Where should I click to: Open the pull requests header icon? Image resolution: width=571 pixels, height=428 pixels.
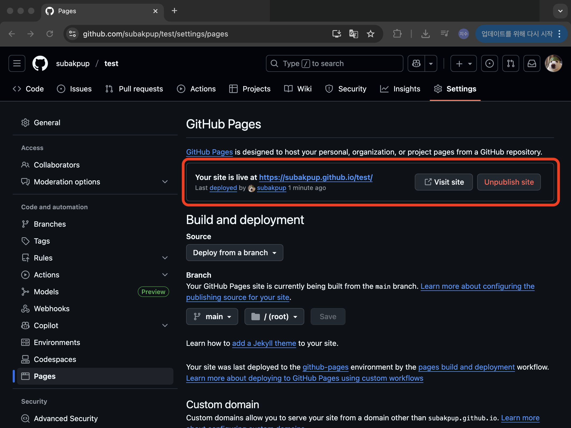pos(510,63)
